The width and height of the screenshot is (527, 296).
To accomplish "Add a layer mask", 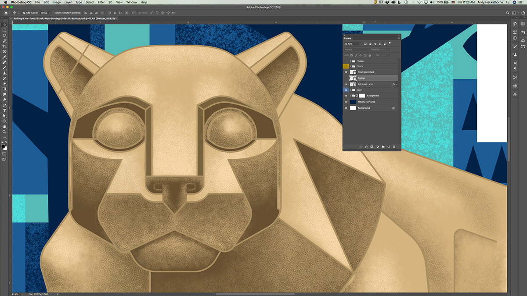I will click(372, 146).
